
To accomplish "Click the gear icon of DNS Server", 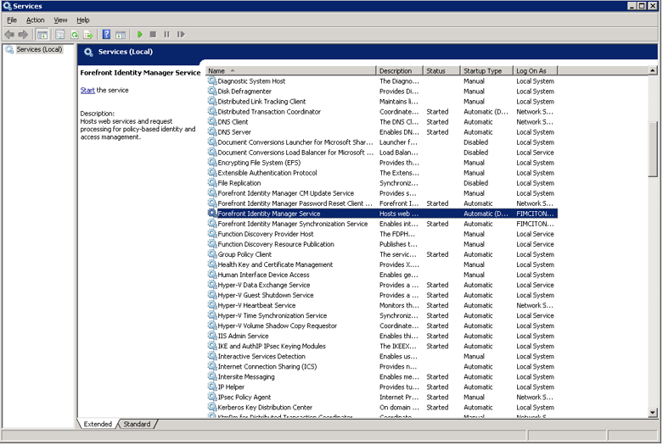I will [x=212, y=131].
